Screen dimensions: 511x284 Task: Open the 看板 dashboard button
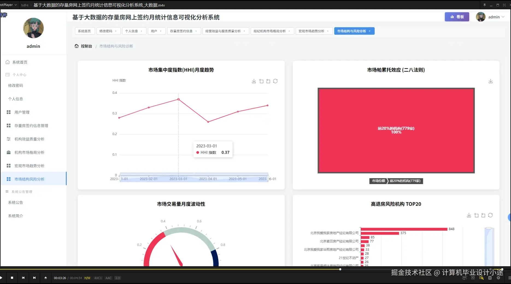click(457, 17)
